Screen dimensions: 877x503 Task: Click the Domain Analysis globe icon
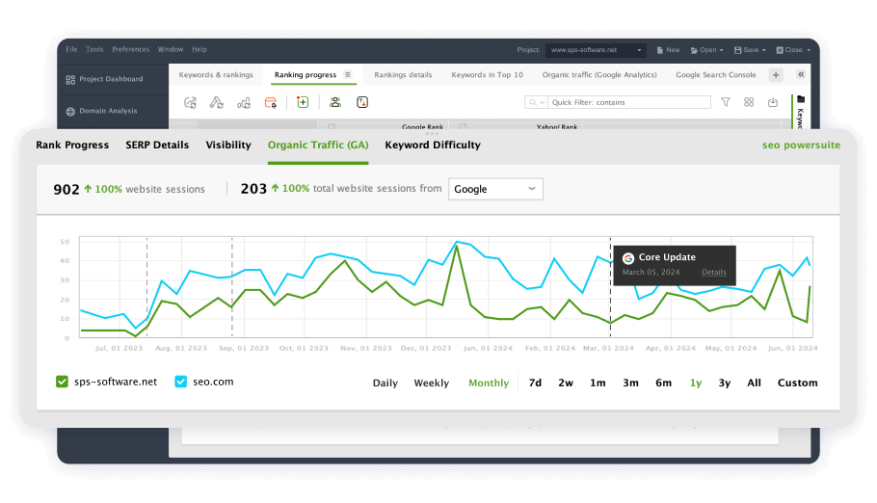[70, 112]
